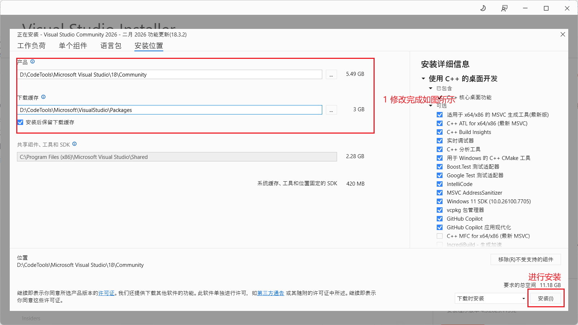Viewport: 578px width, 325px height.
Task: Open the 下载时安装 dropdown
Action: click(x=491, y=299)
